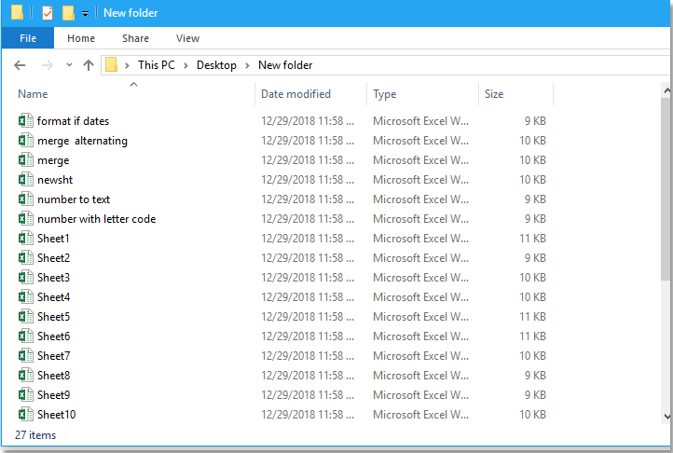
Task: Click Desktop in the address breadcrumb
Action: pyautogui.click(x=216, y=65)
